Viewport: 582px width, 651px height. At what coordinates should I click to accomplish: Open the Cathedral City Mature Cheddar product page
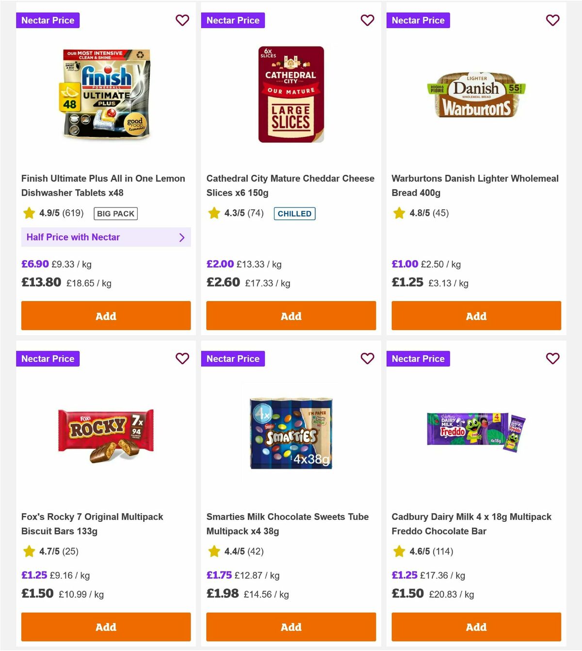coord(291,185)
